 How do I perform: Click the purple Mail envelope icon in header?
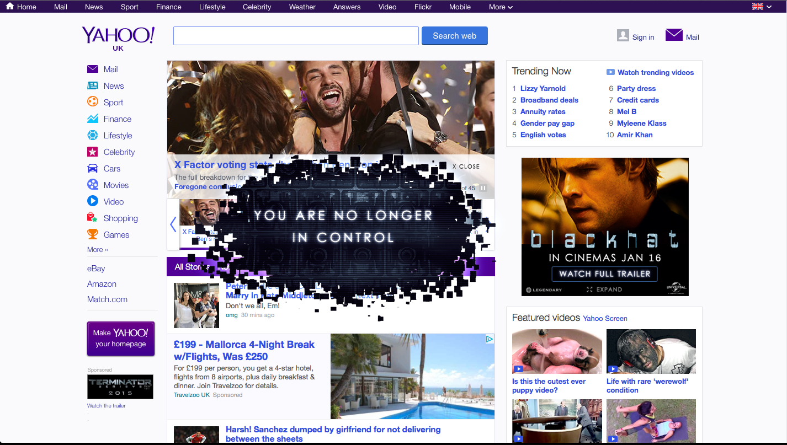pyautogui.click(x=674, y=35)
